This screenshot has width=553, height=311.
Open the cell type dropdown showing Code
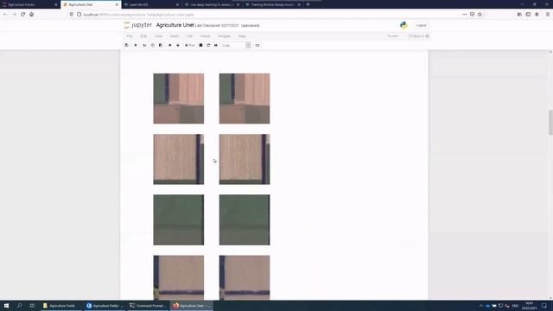pyautogui.click(x=236, y=45)
